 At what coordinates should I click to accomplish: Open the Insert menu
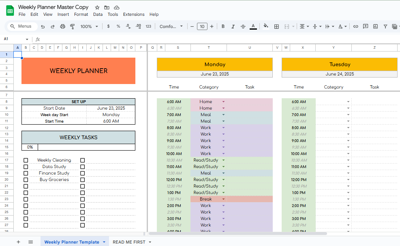[x=63, y=14]
